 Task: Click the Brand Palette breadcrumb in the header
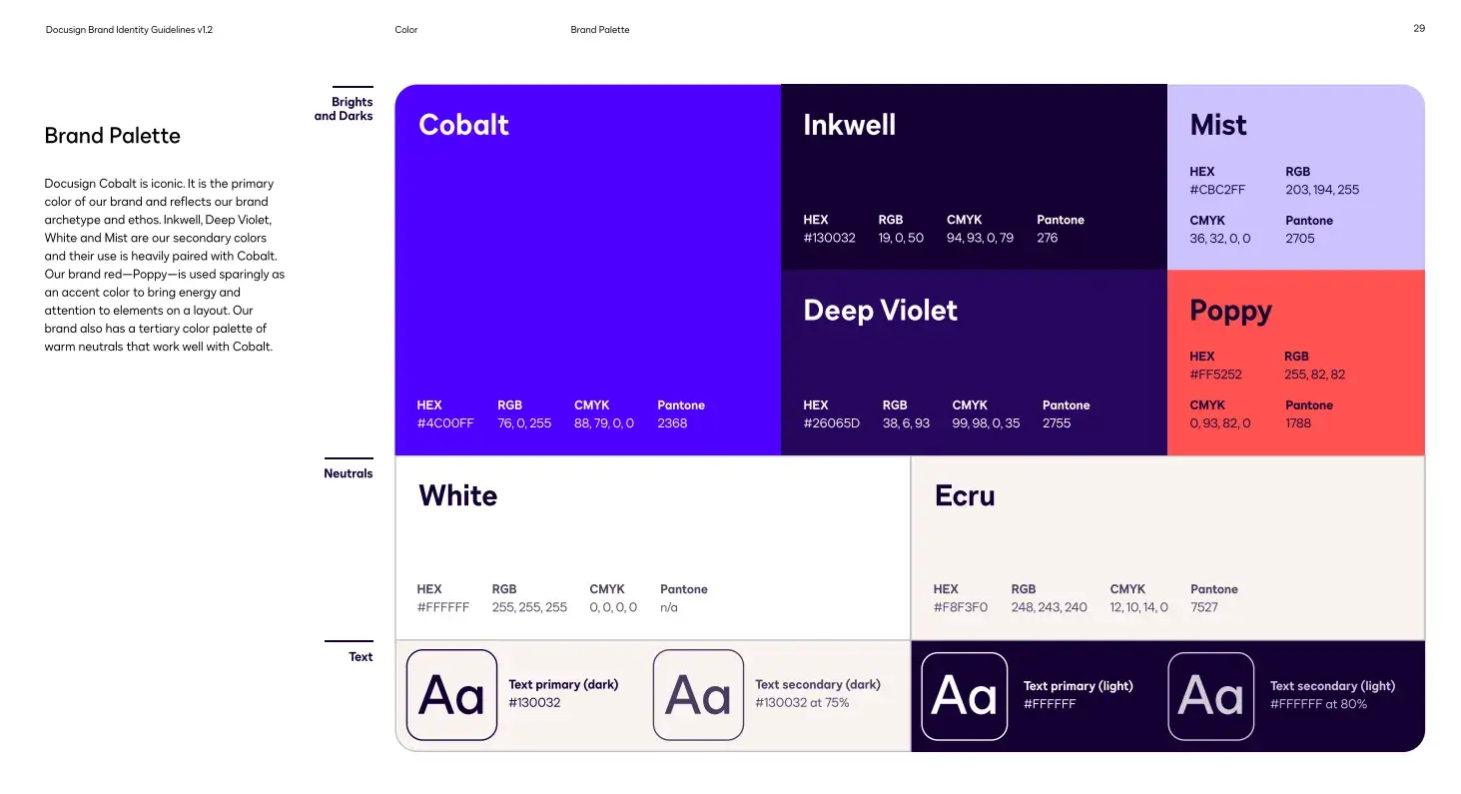pos(600,30)
